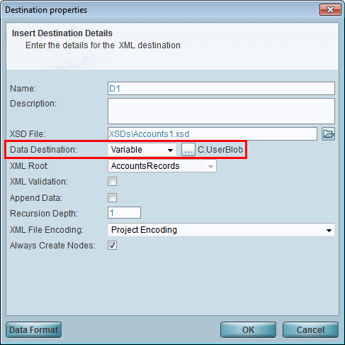
Task: Click the Data Destination label
Action: [43, 150]
